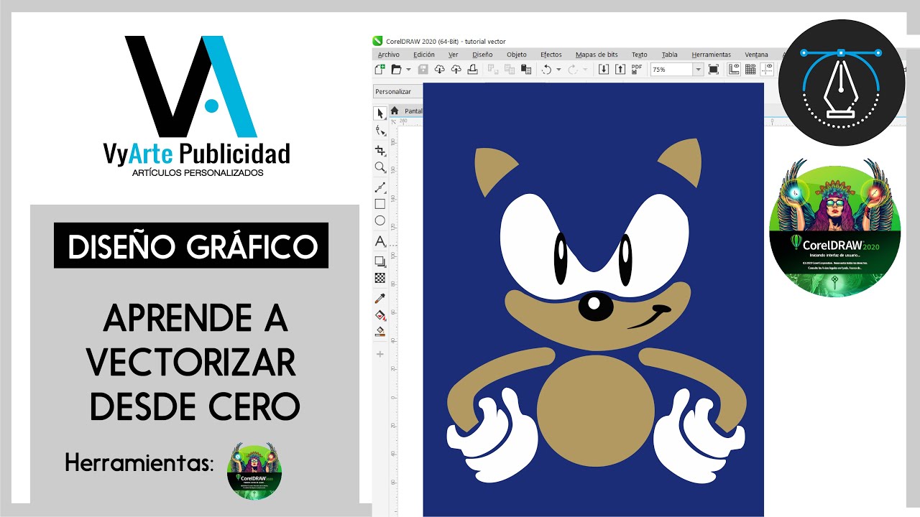
Task: Select the Interactive Fill tool
Action: click(x=380, y=315)
